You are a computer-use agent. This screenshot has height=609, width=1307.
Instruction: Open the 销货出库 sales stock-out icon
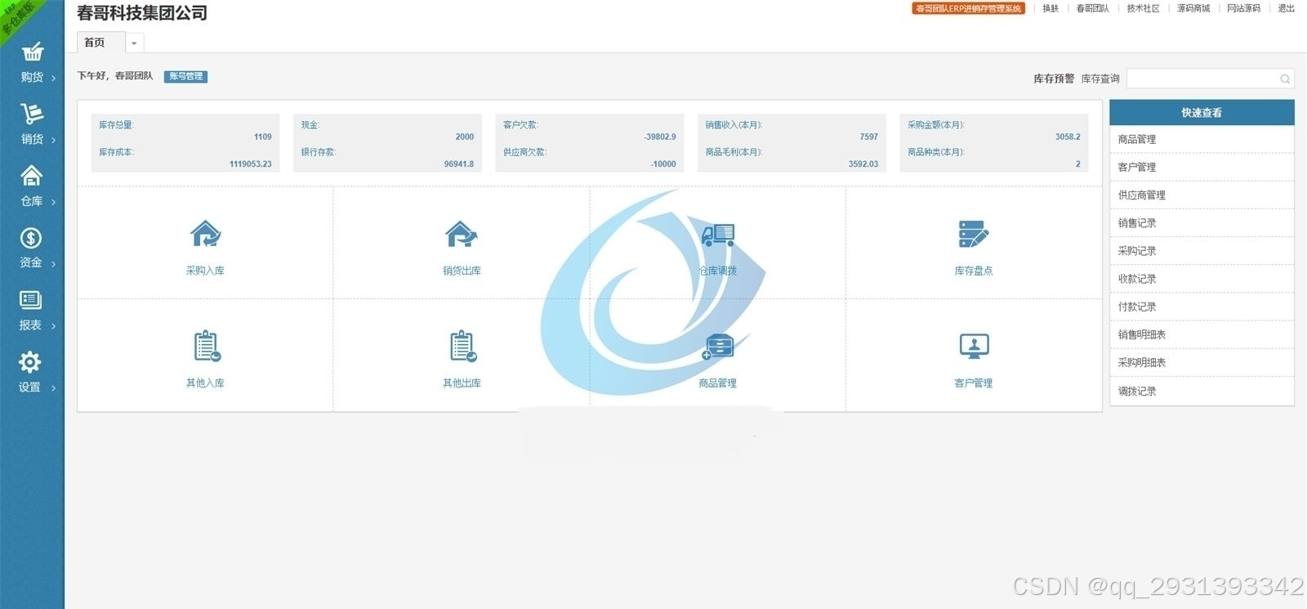pos(462,235)
